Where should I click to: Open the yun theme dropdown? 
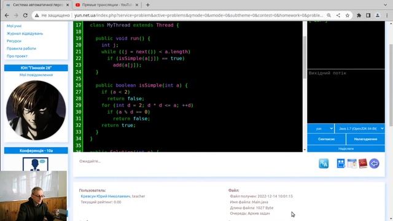coord(321,128)
